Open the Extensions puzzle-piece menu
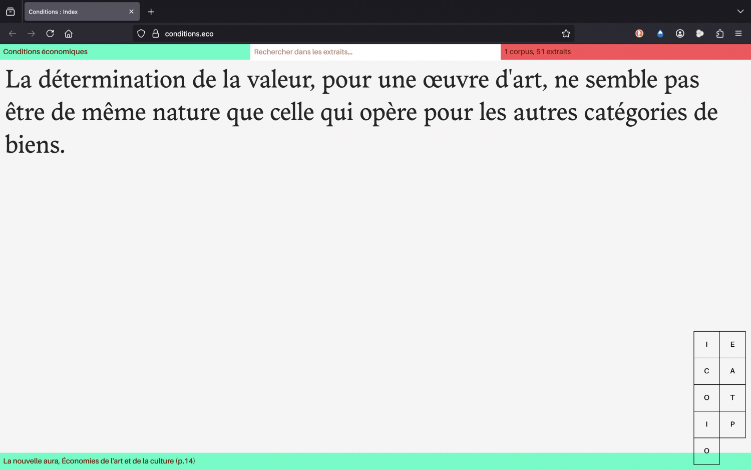The height and width of the screenshot is (470, 751). pos(720,34)
